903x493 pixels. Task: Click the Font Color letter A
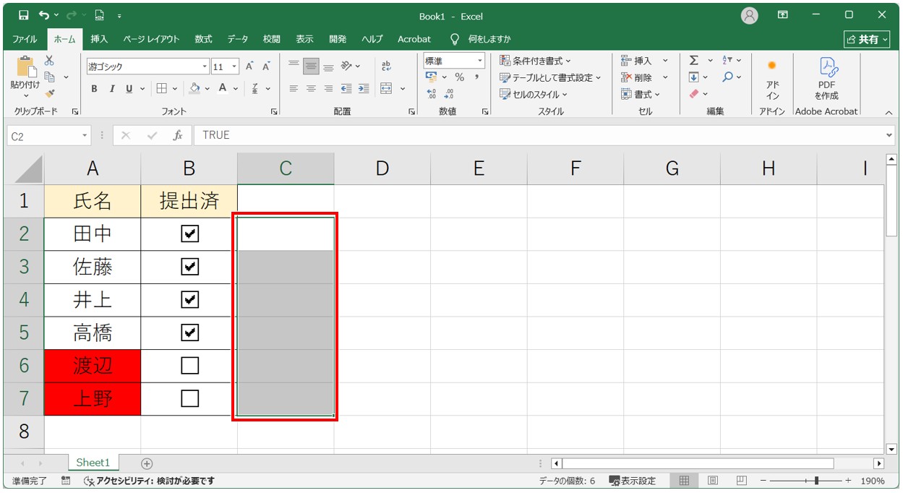223,89
